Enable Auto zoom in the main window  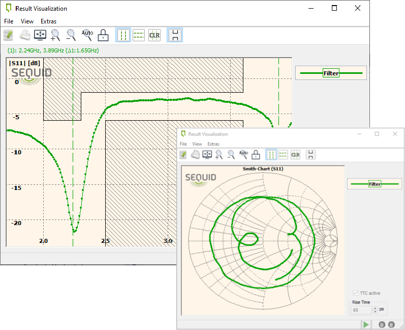click(x=87, y=35)
